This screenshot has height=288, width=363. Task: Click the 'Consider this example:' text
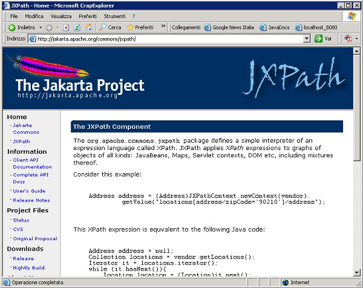click(107, 174)
